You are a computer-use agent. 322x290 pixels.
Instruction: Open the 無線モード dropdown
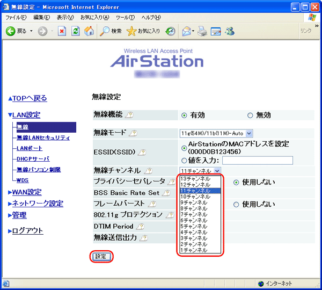pyautogui.click(x=216, y=133)
